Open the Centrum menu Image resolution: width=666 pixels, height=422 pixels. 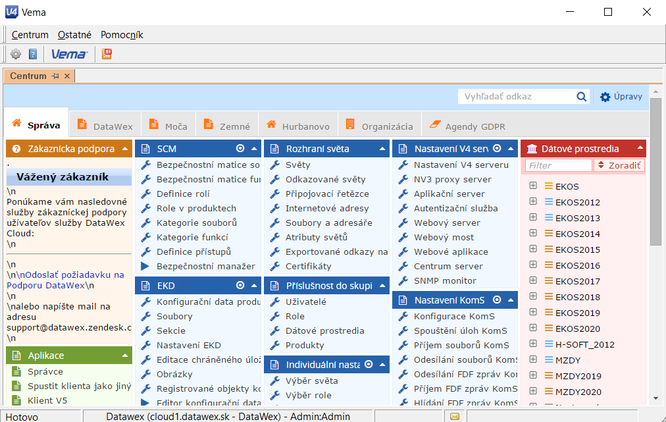(x=30, y=35)
